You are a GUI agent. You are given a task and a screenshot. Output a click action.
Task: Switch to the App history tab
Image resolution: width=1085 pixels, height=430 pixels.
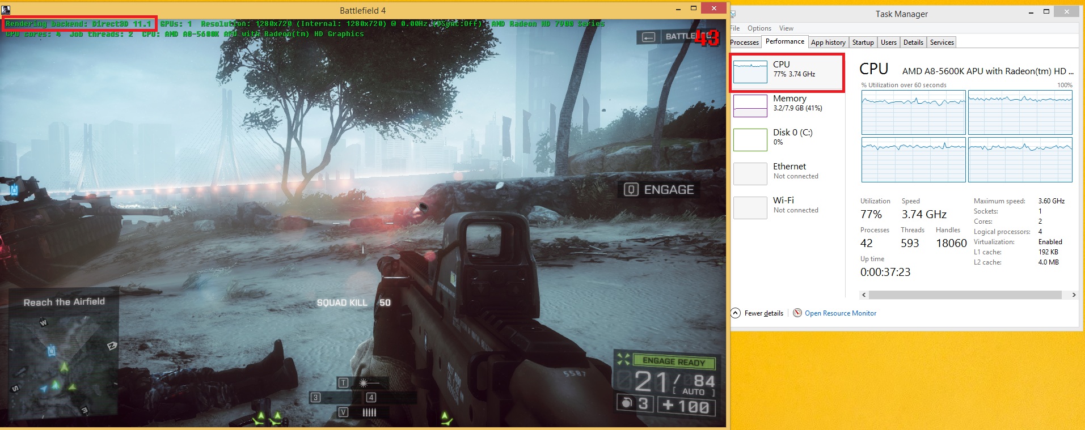828,42
